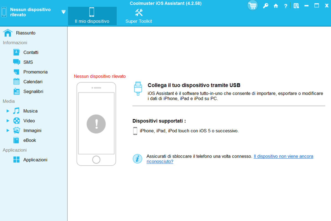Expand the Musica tree node

[8, 111]
